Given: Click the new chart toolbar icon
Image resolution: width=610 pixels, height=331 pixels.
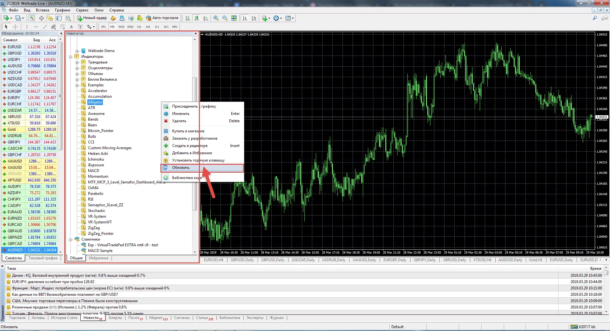Looking at the screenshot, I should 6,18.
